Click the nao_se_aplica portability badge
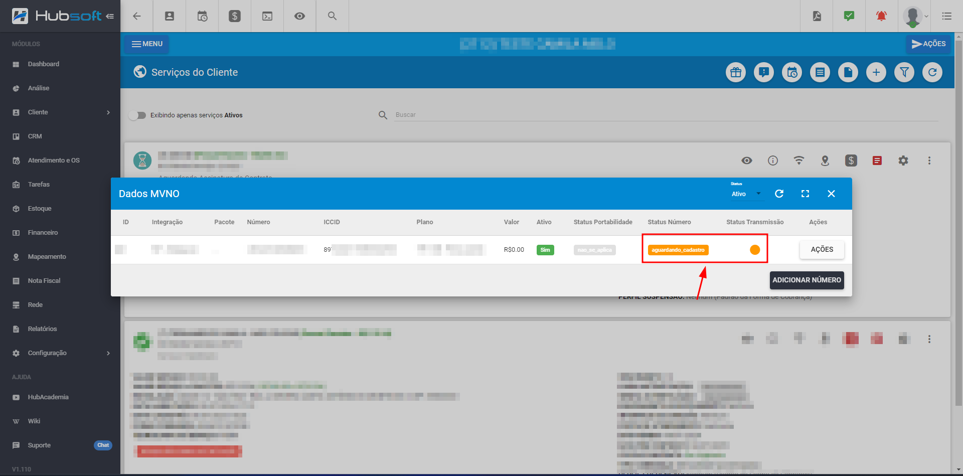This screenshot has width=963, height=476. click(x=594, y=250)
